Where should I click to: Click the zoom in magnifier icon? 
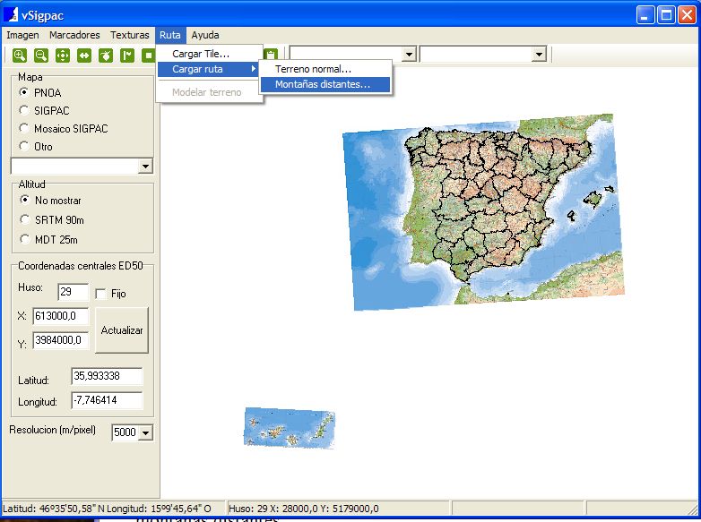pos(20,56)
